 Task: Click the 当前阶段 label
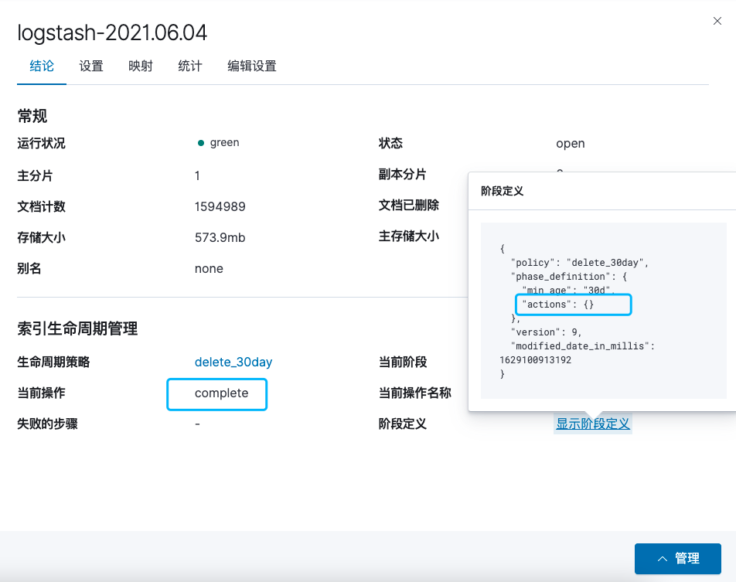pyautogui.click(x=403, y=362)
